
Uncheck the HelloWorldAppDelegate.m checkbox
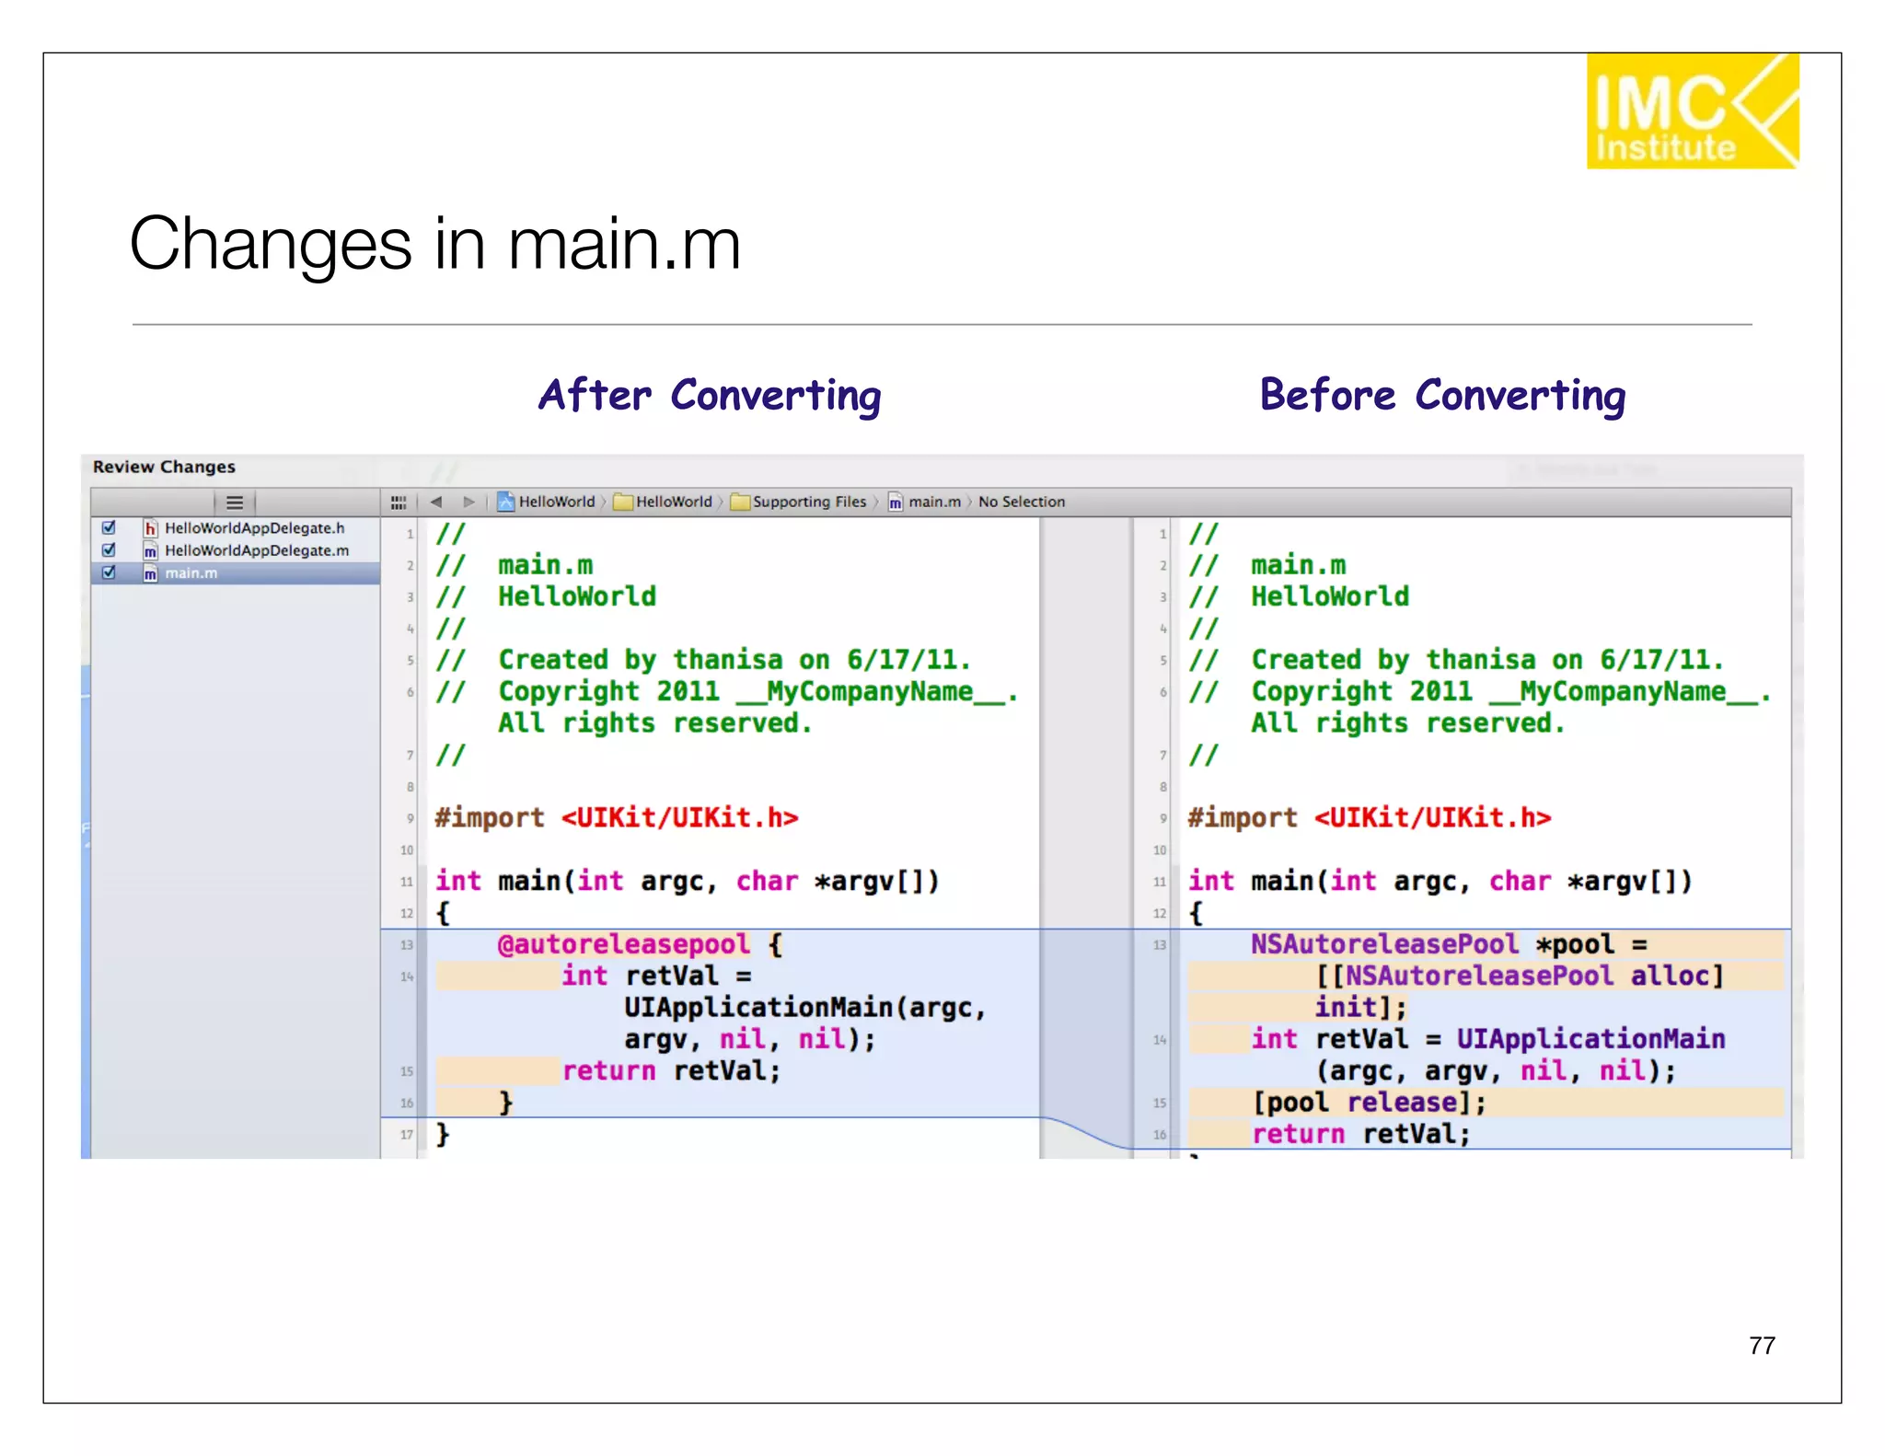pos(109,549)
